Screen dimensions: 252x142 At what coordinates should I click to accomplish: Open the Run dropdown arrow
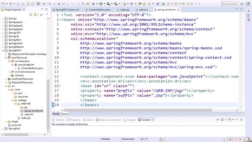point(104,4)
